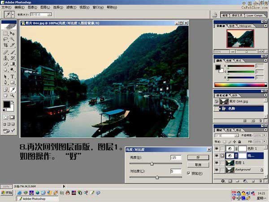Viewport: 269px width, 202px height.
Task: Select the Slice tool
Action: click(12, 45)
